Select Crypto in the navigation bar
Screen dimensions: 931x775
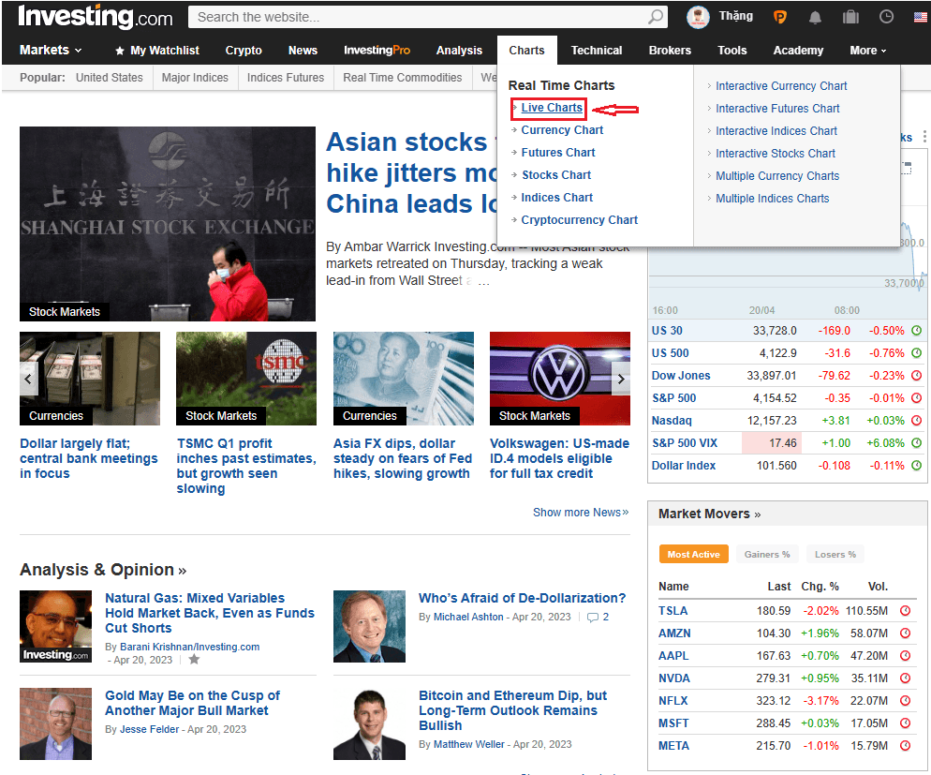pyautogui.click(x=244, y=51)
